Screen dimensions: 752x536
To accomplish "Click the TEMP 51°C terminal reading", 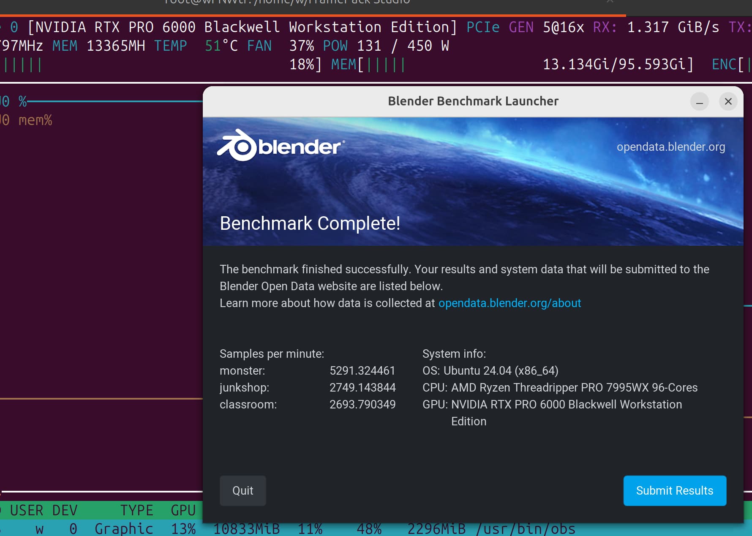I will point(196,46).
